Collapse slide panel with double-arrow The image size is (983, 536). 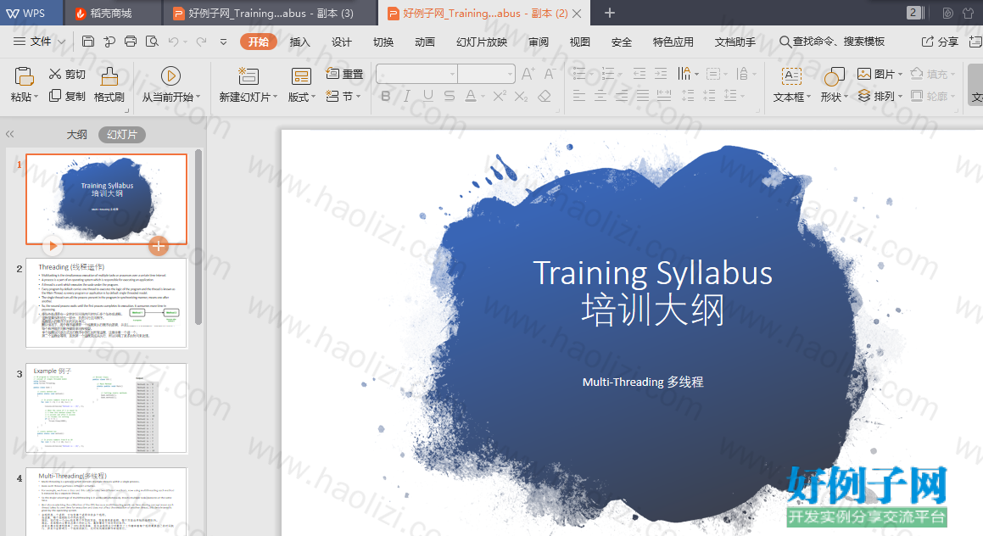9,134
